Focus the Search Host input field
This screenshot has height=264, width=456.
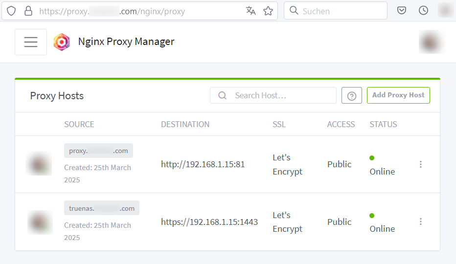pyautogui.click(x=273, y=95)
